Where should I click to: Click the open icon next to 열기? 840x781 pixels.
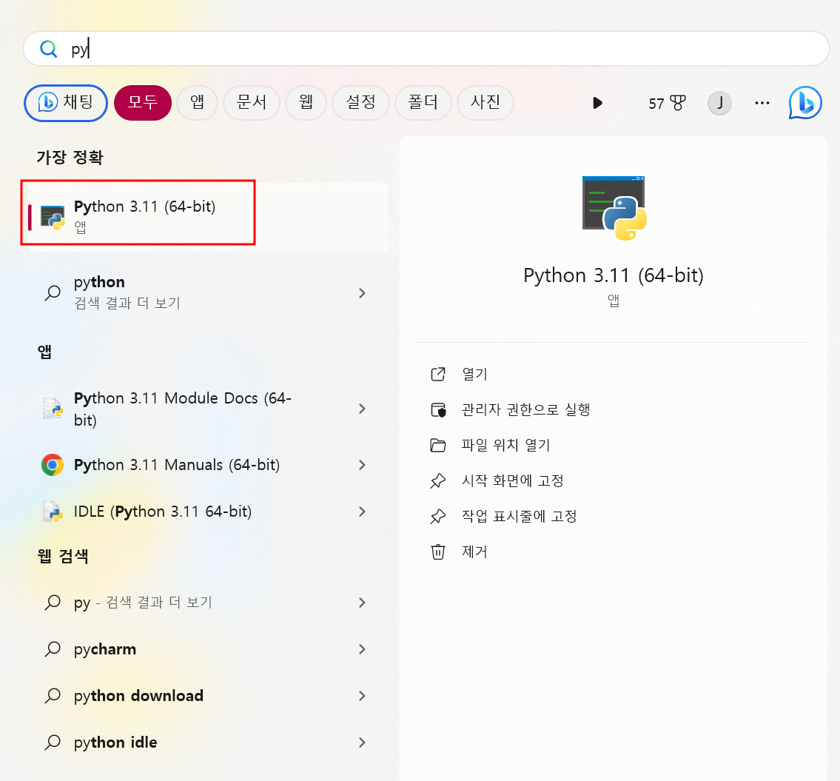(x=438, y=374)
